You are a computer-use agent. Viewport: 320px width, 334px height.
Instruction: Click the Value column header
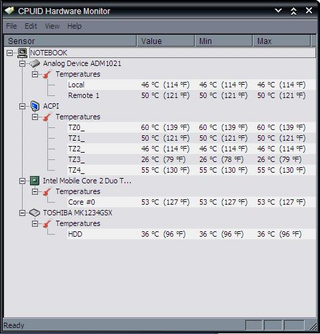pyautogui.click(x=165, y=41)
